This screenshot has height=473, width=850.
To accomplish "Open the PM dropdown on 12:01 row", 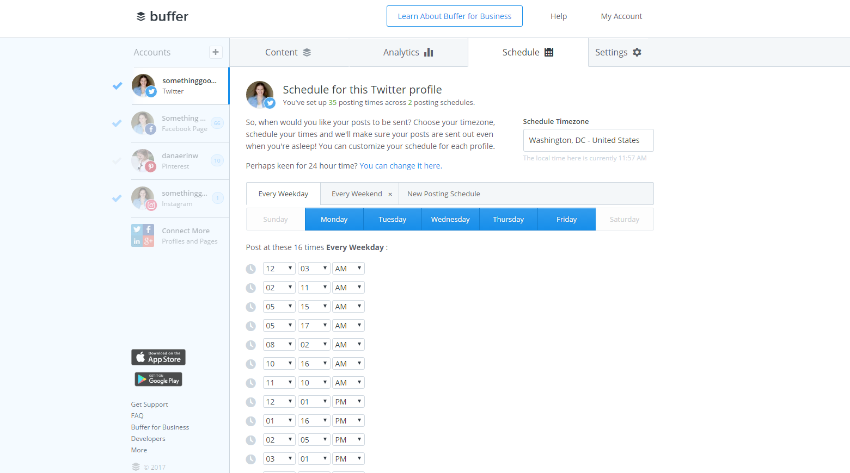I will coord(348,402).
